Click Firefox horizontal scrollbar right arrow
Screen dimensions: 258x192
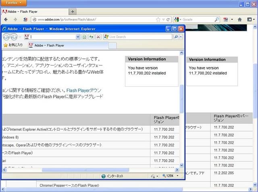(250, 189)
